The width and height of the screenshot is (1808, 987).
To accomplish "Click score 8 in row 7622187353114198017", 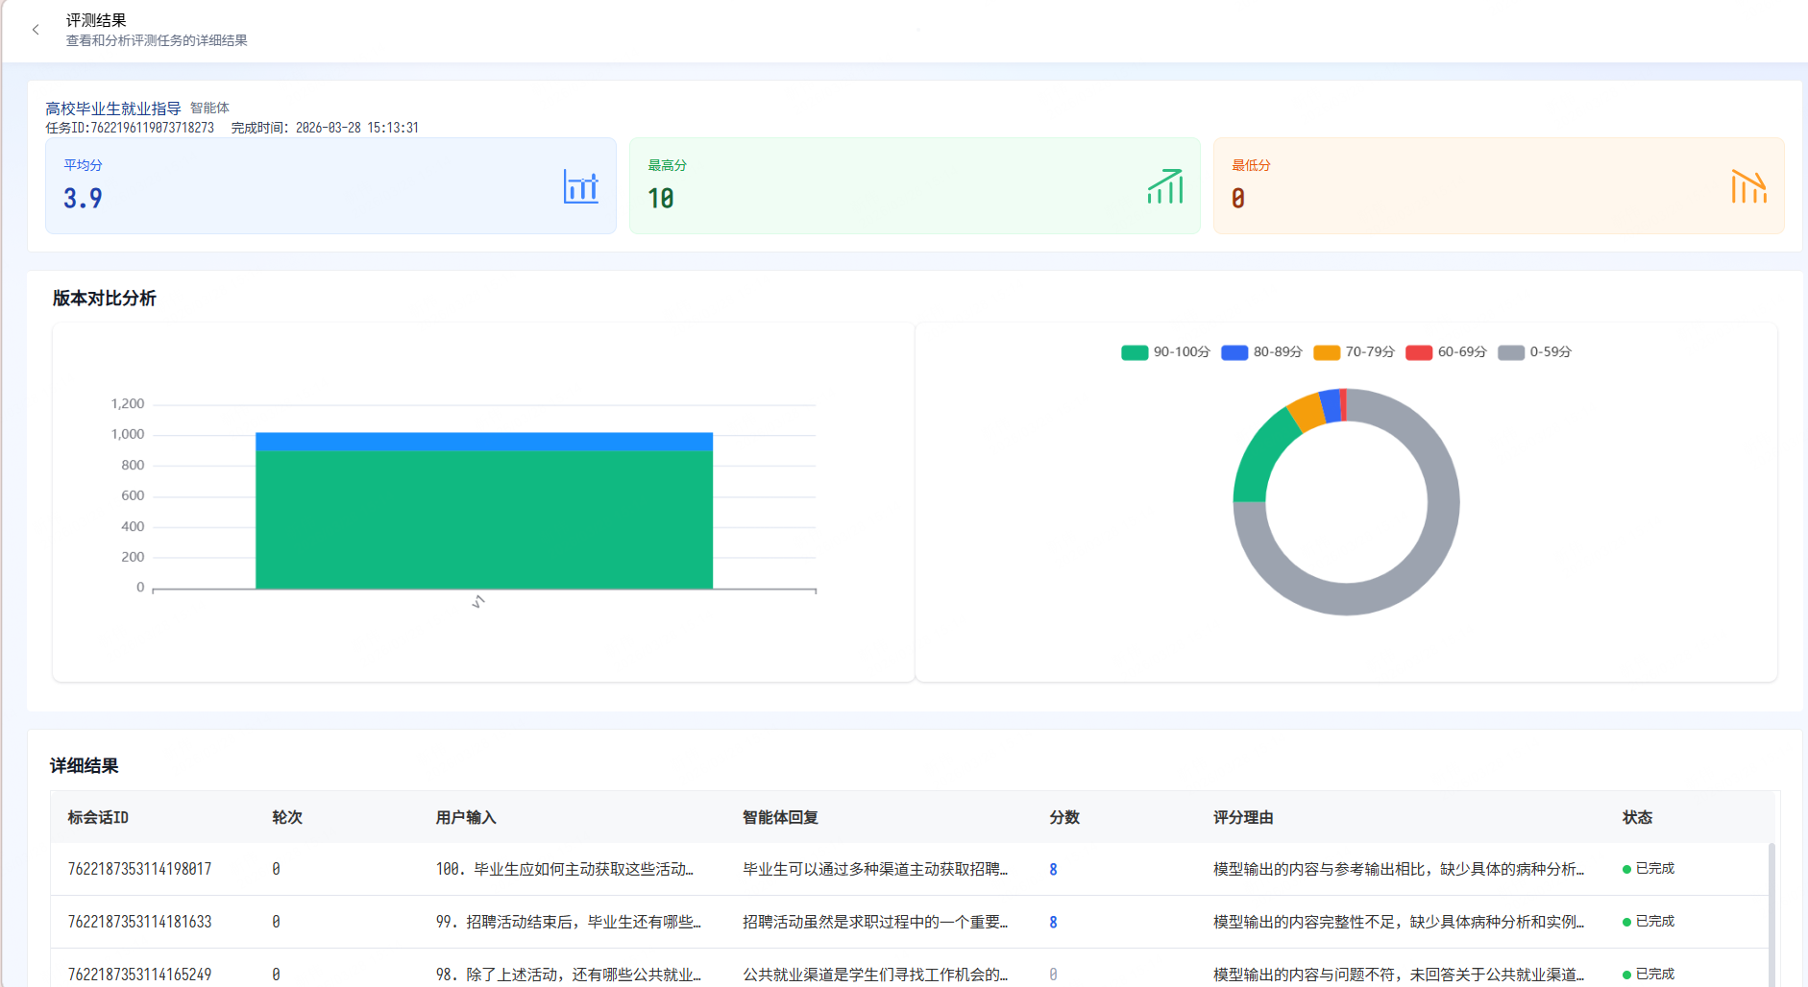I will click(1053, 869).
